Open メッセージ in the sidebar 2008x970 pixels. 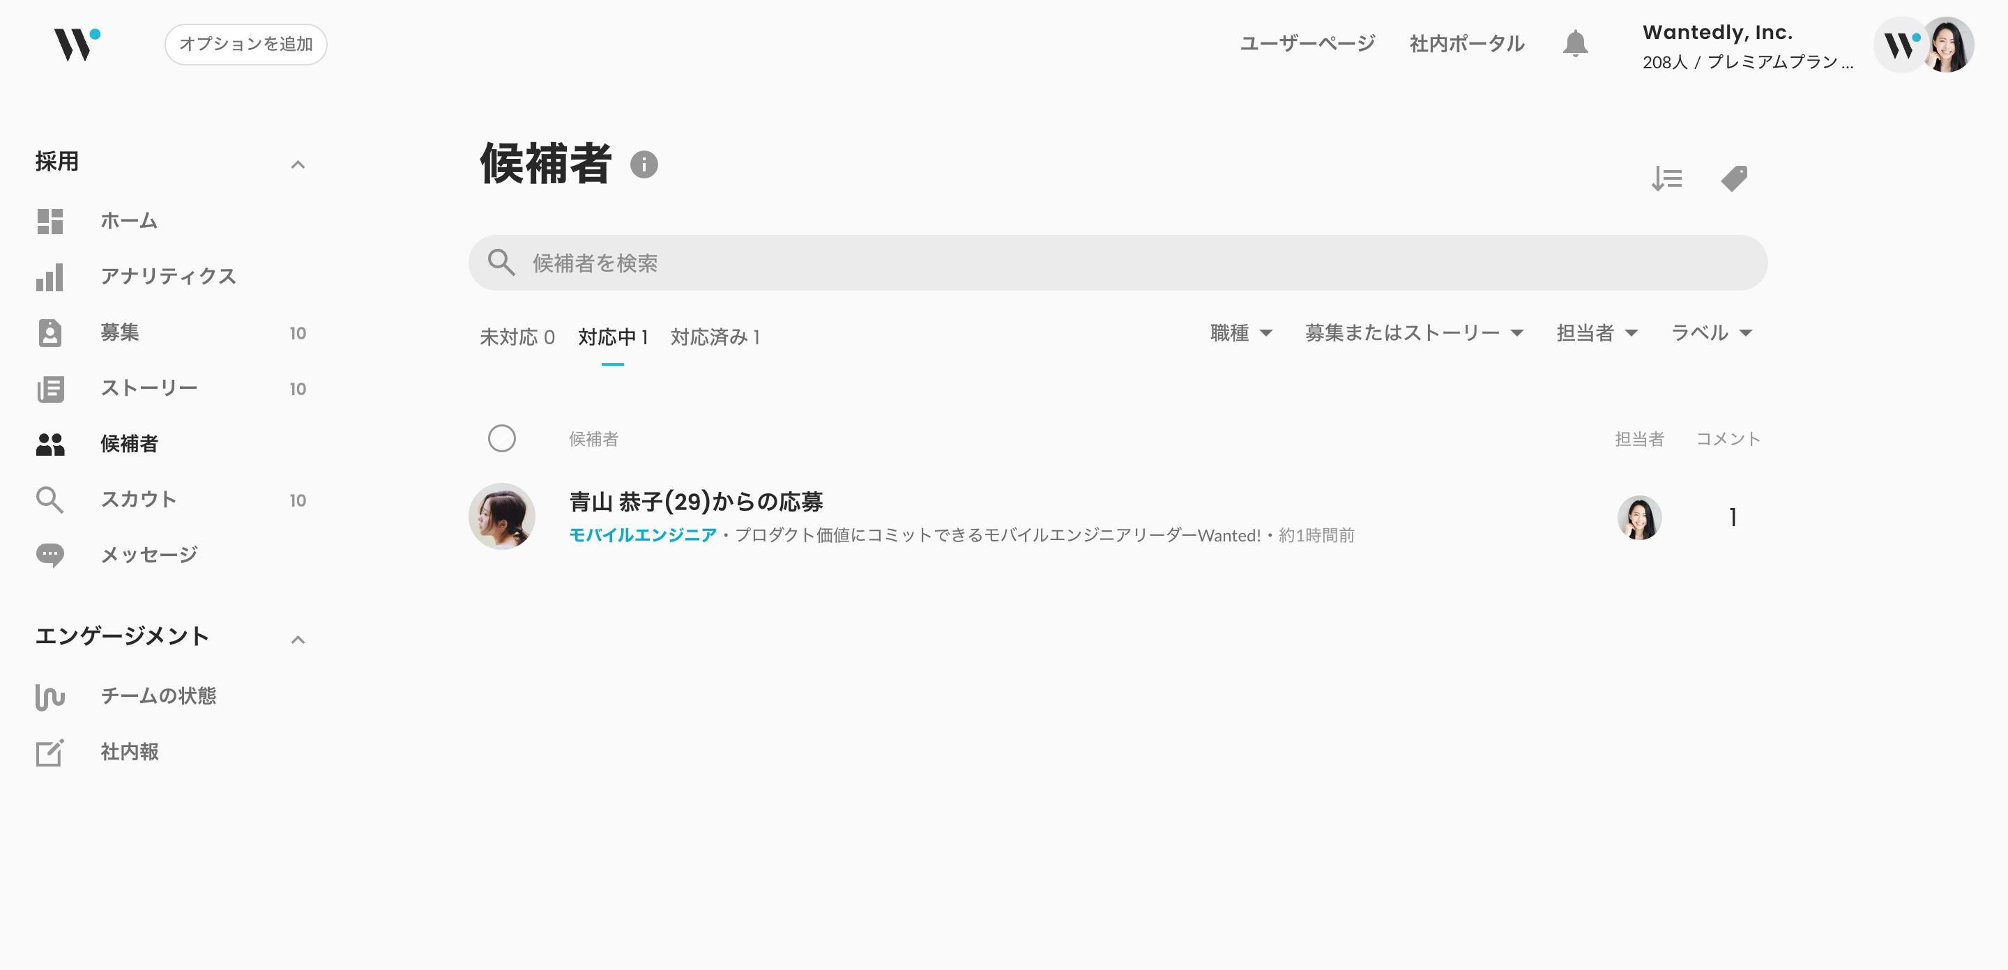pyautogui.click(x=148, y=555)
